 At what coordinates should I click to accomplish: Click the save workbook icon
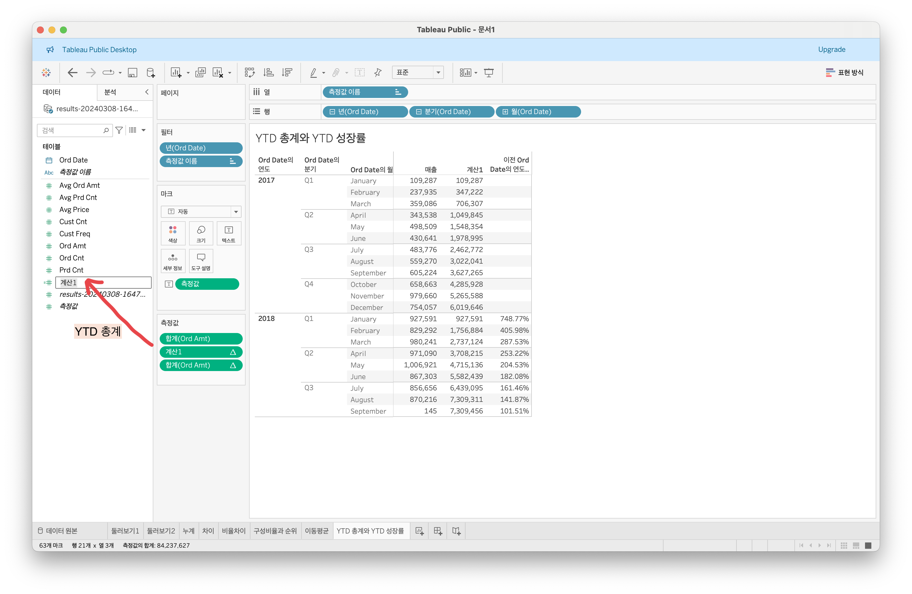click(x=133, y=72)
